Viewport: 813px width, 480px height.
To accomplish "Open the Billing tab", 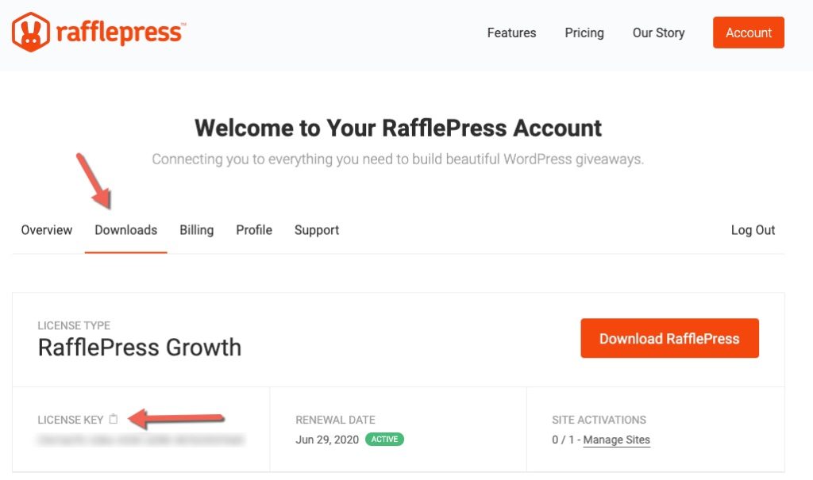I will (197, 229).
